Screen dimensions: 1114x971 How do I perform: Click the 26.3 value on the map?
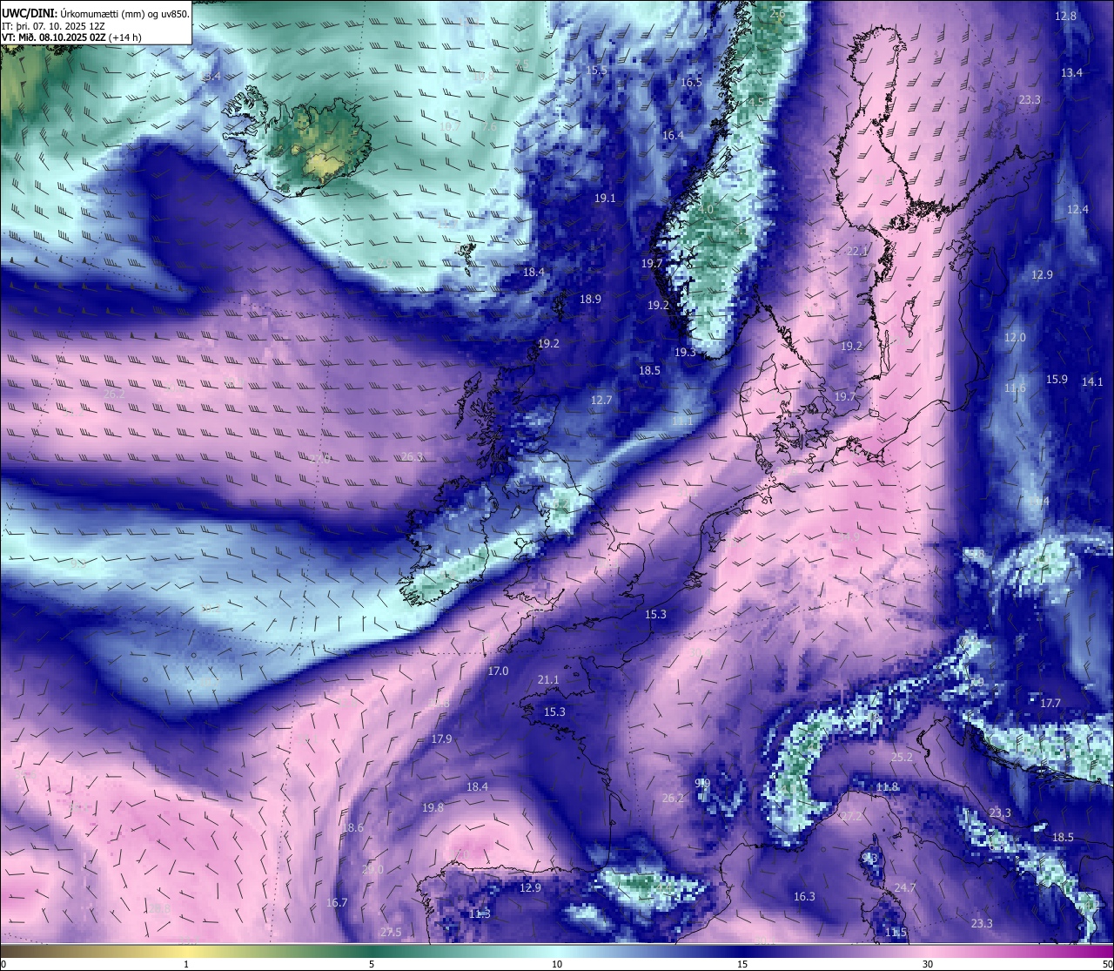click(x=412, y=456)
